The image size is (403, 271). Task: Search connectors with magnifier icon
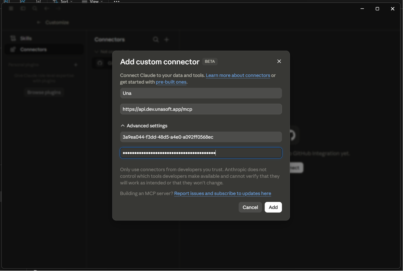point(156,40)
